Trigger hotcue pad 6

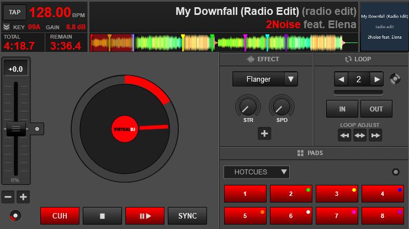pos(291,216)
